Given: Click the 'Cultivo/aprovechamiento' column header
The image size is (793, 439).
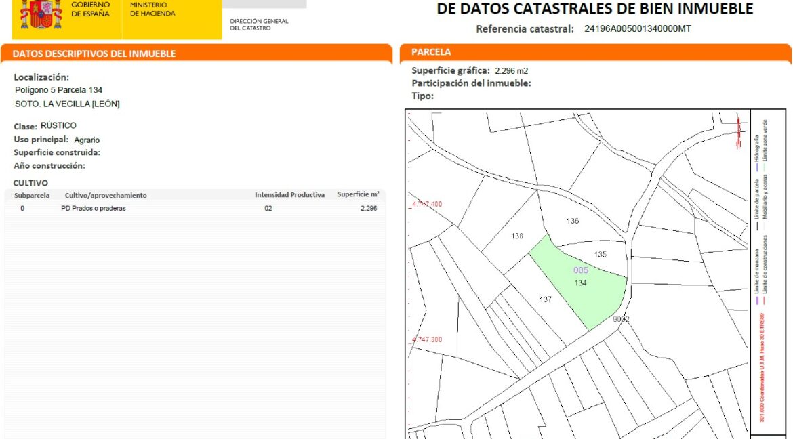Looking at the screenshot, I should pyautogui.click(x=106, y=196).
